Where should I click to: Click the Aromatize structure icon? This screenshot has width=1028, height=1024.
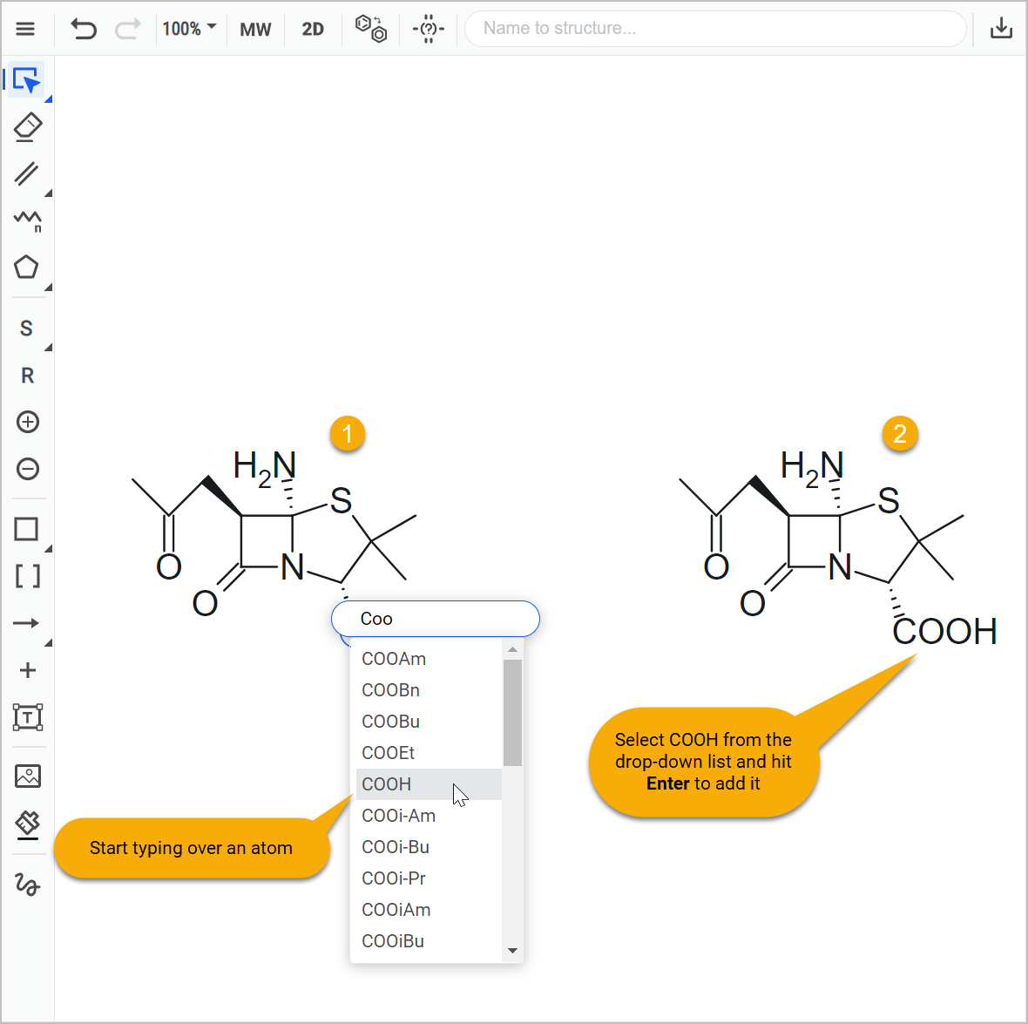[370, 29]
